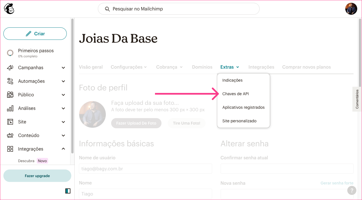
Task: Click the Público audience icon
Action: pyautogui.click(x=10, y=95)
